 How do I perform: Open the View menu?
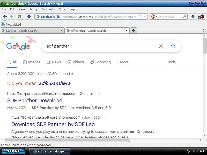[x=22, y=9]
